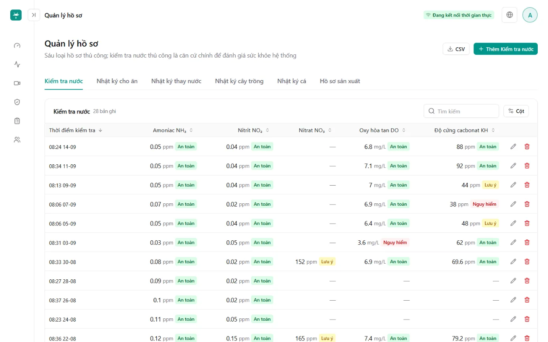Delete the 08:27 28-08 record
Image resolution: width=548 pixels, height=342 pixels.
click(527, 281)
